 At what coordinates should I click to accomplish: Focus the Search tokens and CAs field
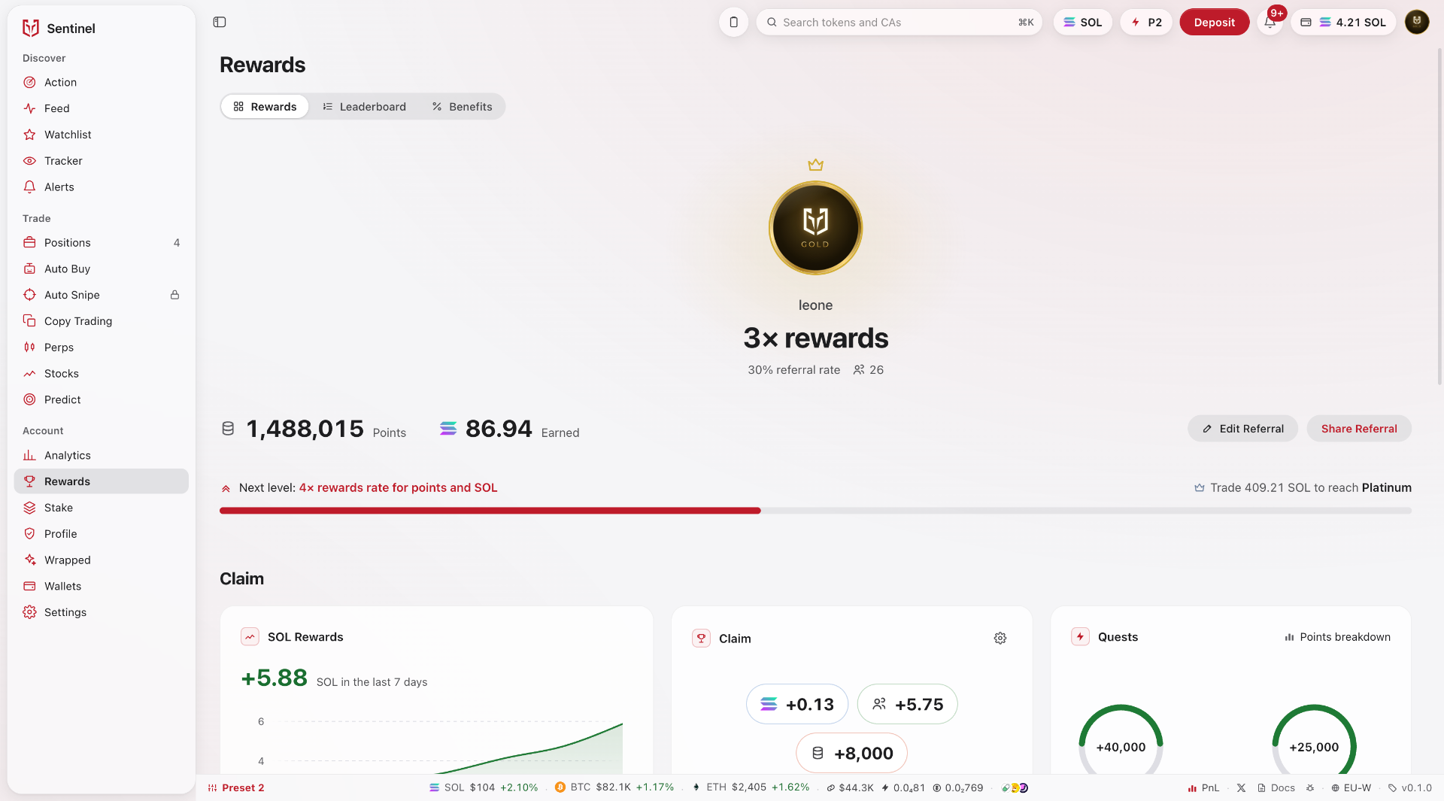pyautogui.click(x=899, y=23)
